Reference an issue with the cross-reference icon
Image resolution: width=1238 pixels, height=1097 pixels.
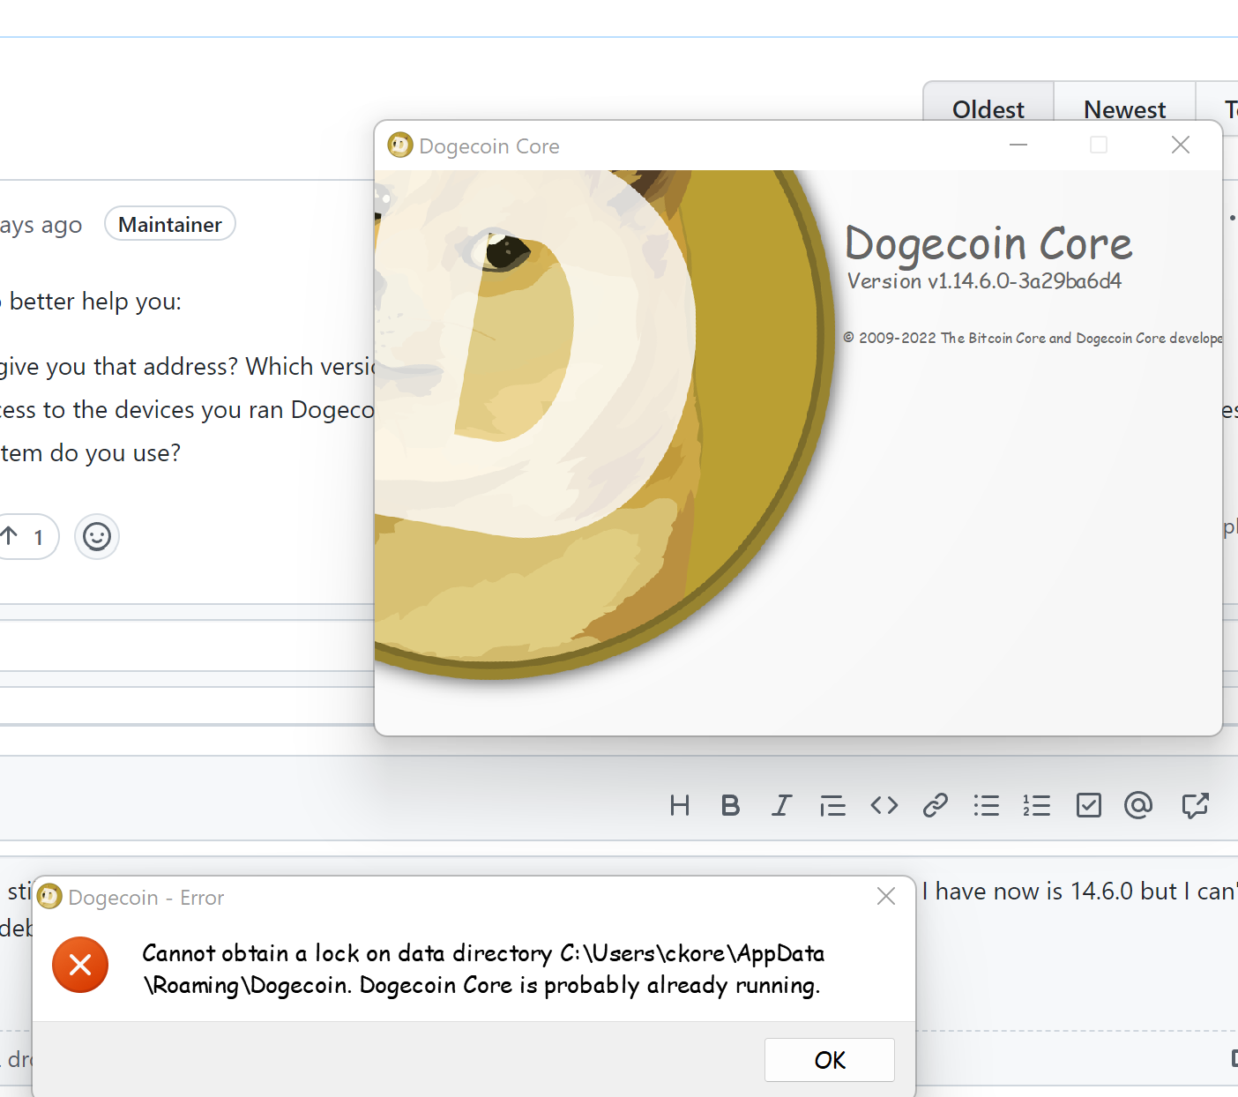coord(1195,805)
